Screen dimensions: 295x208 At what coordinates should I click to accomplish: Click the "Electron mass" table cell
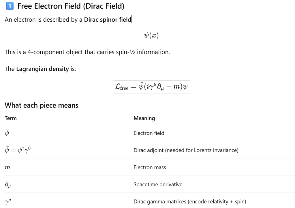coord(150,167)
